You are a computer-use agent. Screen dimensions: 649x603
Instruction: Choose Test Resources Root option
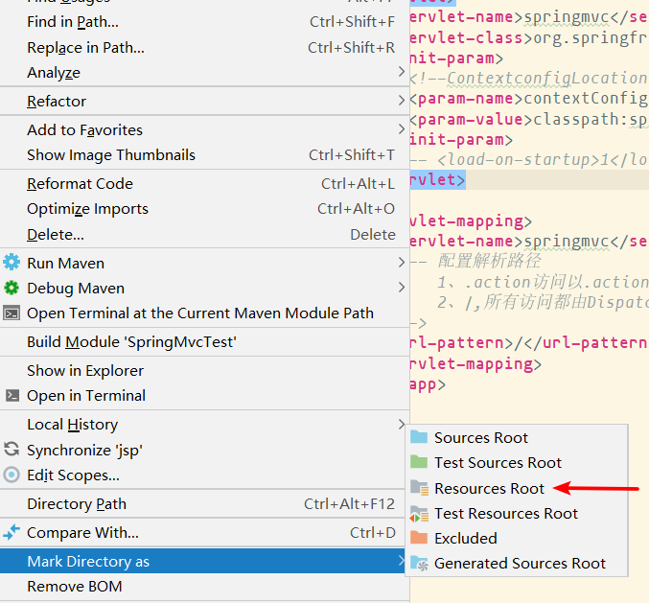pos(505,513)
